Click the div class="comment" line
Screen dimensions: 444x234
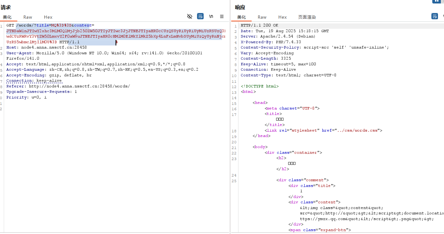303,180
